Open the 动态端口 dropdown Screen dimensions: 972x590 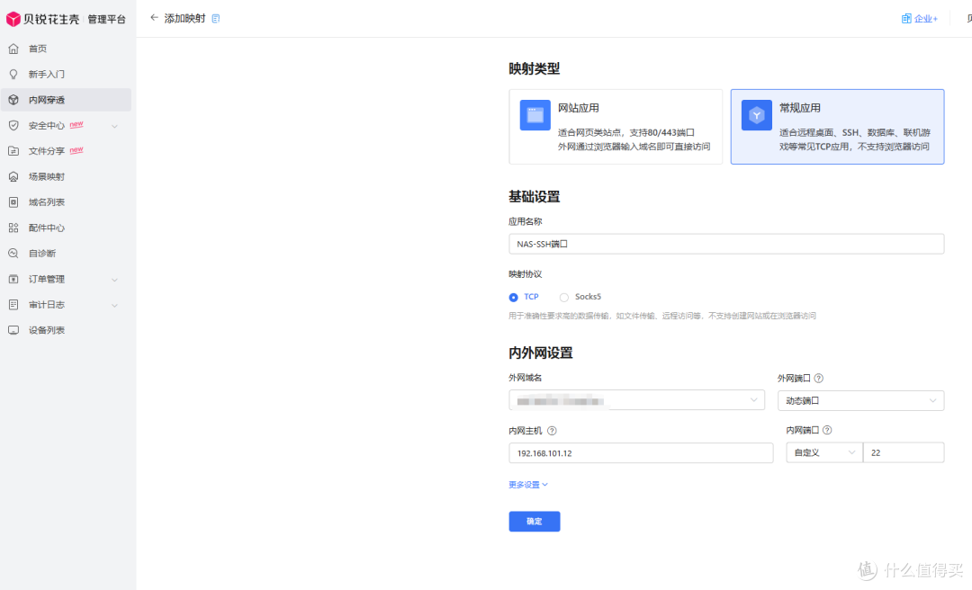[x=861, y=401]
